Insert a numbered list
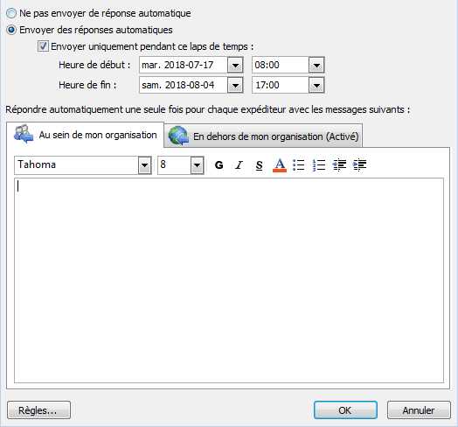This screenshot has width=458, height=427. click(x=319, y=165)
